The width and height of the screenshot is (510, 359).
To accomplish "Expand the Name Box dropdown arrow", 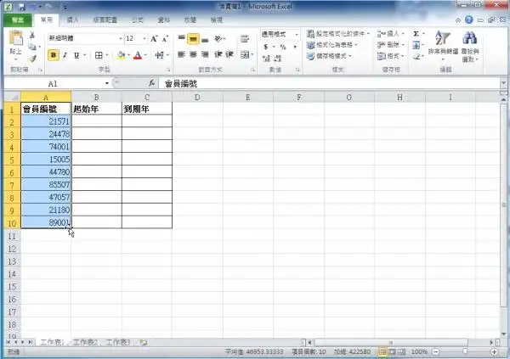I will coord(107,84).
